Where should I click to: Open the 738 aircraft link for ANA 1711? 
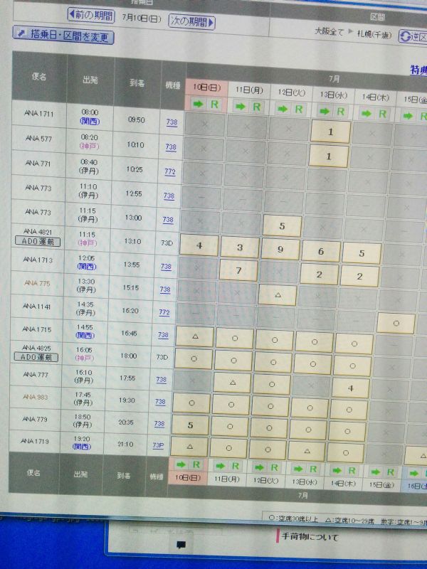pyautogui.click(x=172, y=122)
